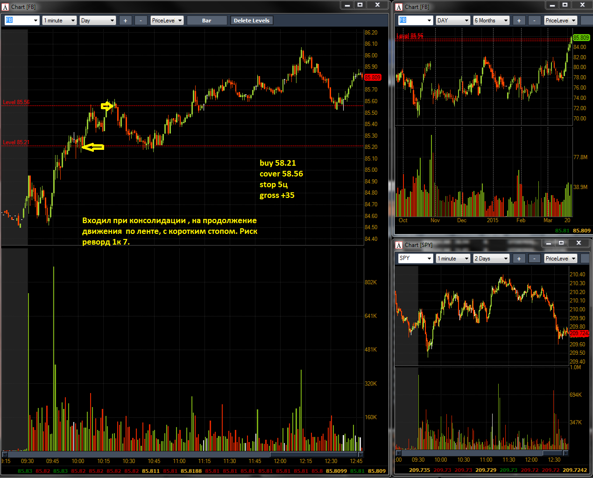Open the 6 Months range dropdown
Screen dimensions: 593x478
(491, 21)
